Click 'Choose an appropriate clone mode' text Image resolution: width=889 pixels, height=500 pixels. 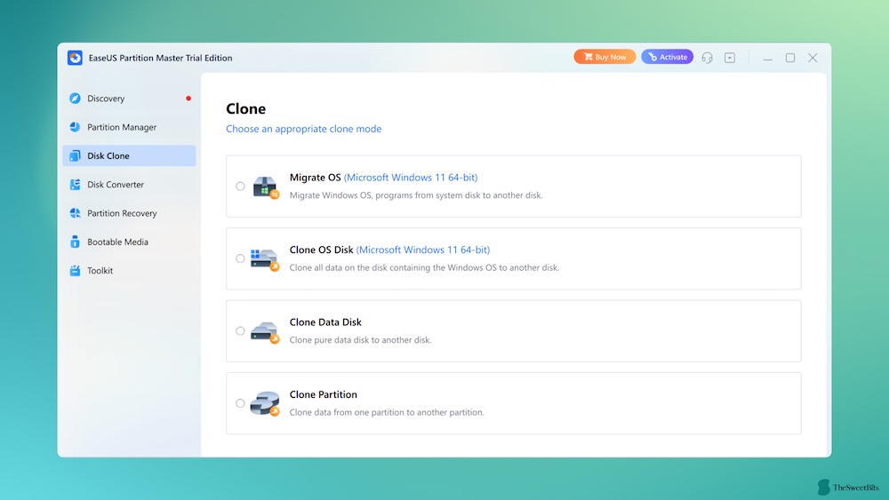tap(304, 129)
